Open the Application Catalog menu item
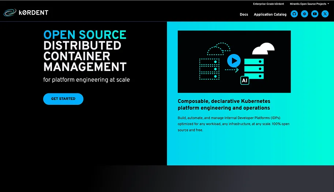 click(270, 15)
